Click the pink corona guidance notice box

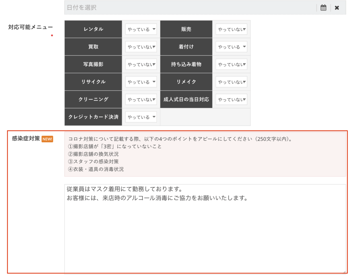point(204,154)
